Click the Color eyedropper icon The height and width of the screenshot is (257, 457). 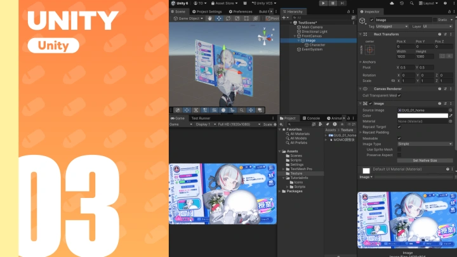click(x=451, y=115)
